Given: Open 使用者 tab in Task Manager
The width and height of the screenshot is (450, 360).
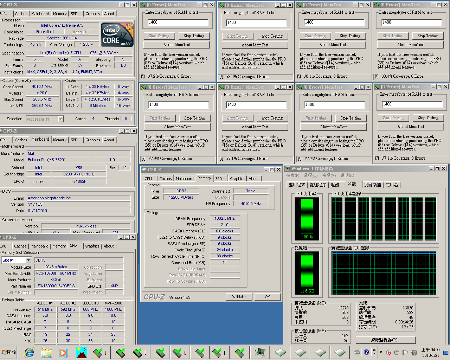Looking at the screenshot, I should point(392,185).
